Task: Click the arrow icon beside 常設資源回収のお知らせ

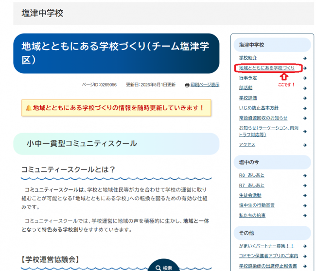Action: 305,119
